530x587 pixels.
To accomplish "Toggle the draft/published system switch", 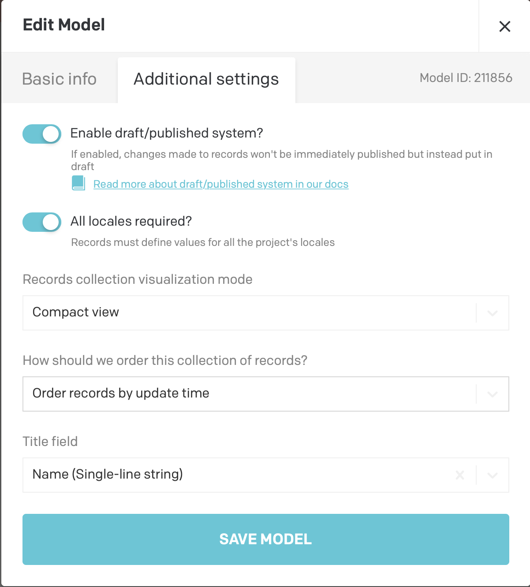I will (x=42, y=134).
